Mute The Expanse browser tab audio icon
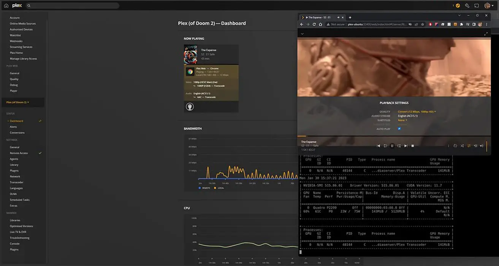Image resolution: width=499 pixels, height=266 pixels. pos(338,17)
